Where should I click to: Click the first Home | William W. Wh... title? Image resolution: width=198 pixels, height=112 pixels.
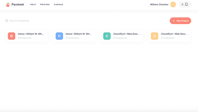31,34
